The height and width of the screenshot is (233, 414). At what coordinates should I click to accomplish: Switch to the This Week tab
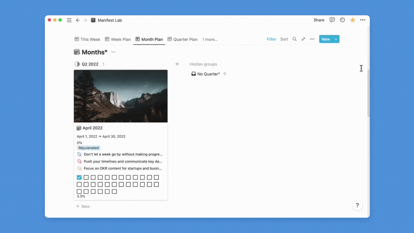pyautogui.click(x=87, y=39)
